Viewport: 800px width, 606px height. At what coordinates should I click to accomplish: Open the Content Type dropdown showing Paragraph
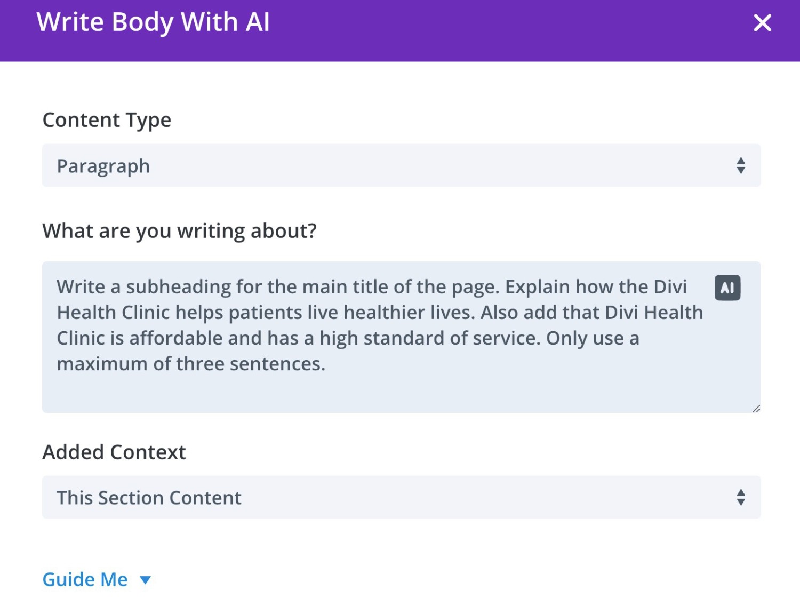pyautogui.click(x=401, y=165)
